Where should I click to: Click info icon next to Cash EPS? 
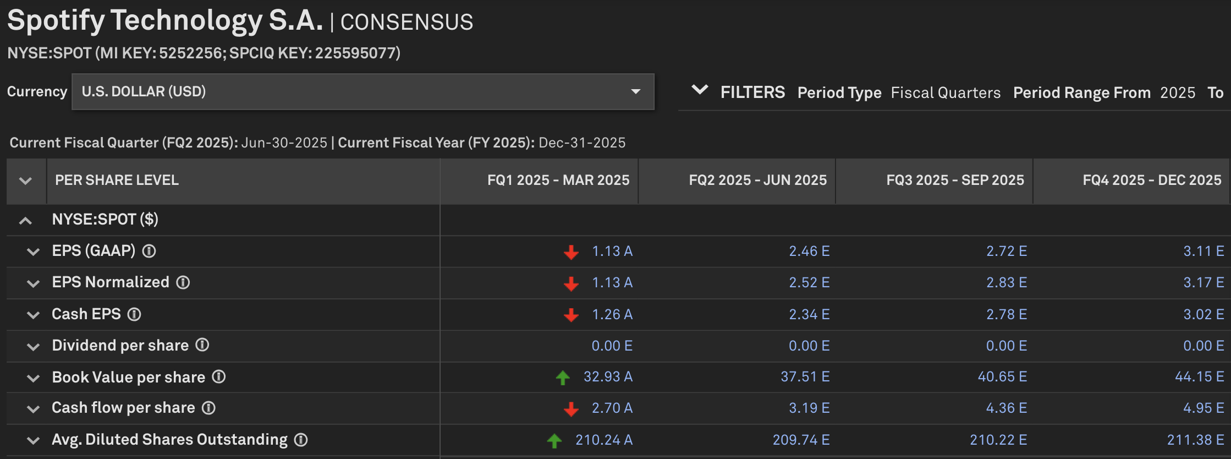(134, 314)
